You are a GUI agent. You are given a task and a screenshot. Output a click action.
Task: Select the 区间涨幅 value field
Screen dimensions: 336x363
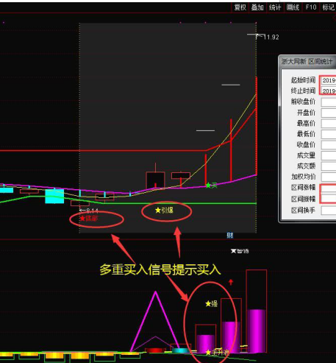(x=329, y=188)
